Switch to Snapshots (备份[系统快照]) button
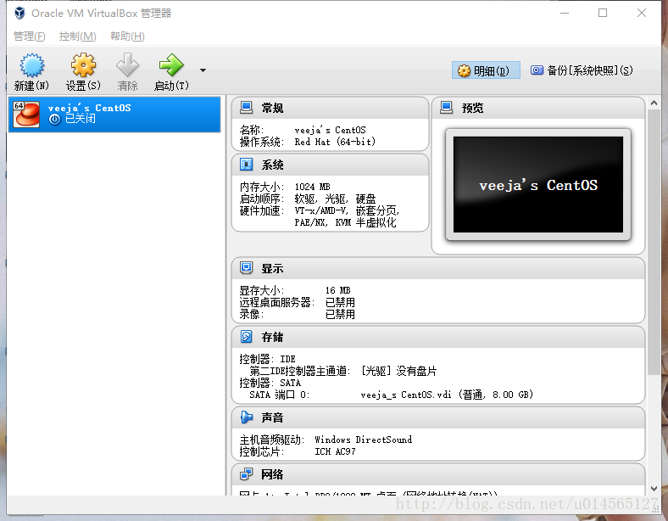 pos(582,70)
